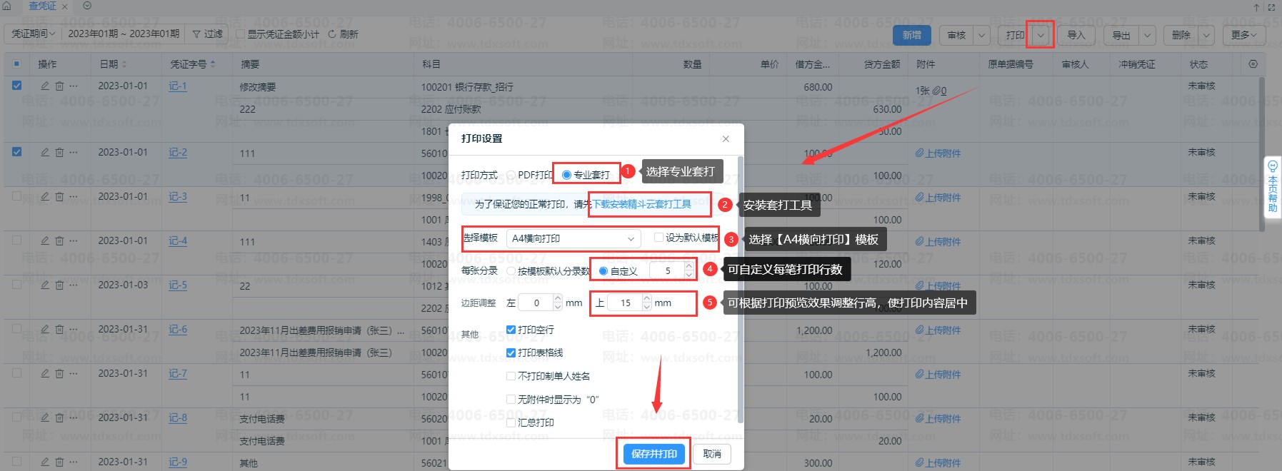
Task: Edit voucher 记-1 via pencil icon
Action: [44, 86]
